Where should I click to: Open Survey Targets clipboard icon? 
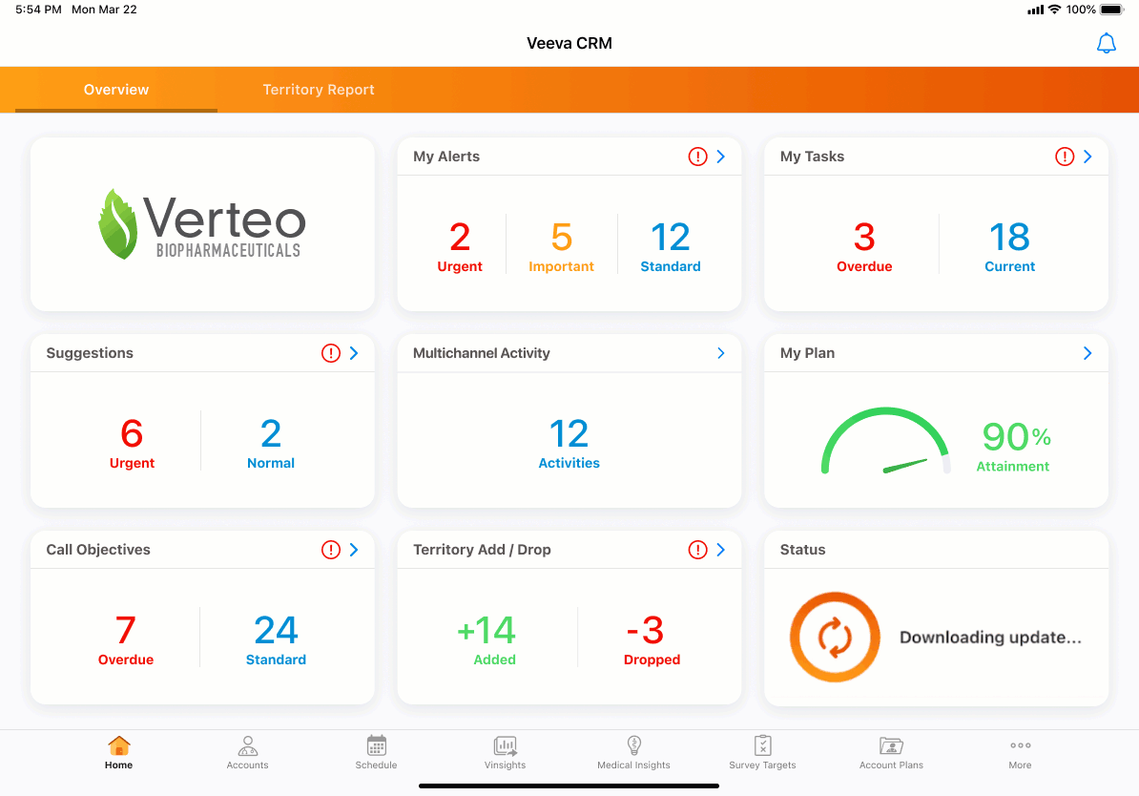762,745
